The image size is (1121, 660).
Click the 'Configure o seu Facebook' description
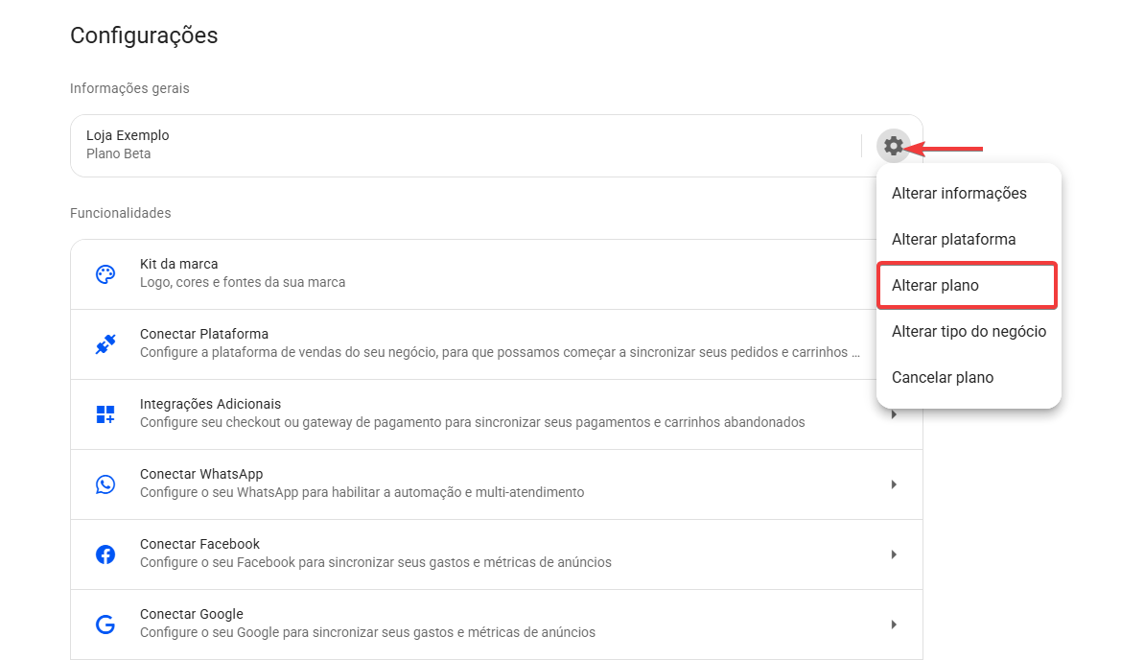375,563
